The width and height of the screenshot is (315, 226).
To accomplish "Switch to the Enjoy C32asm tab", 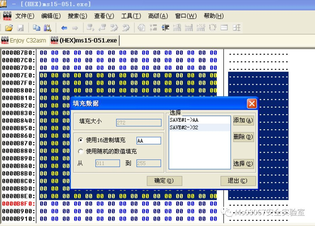I will point(24,40).
